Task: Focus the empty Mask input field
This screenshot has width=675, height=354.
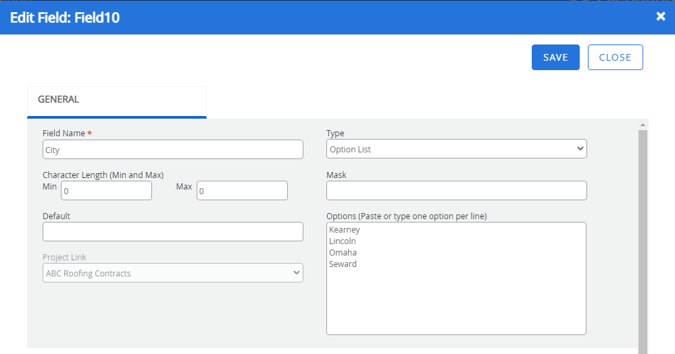Action: click(456, 191)
